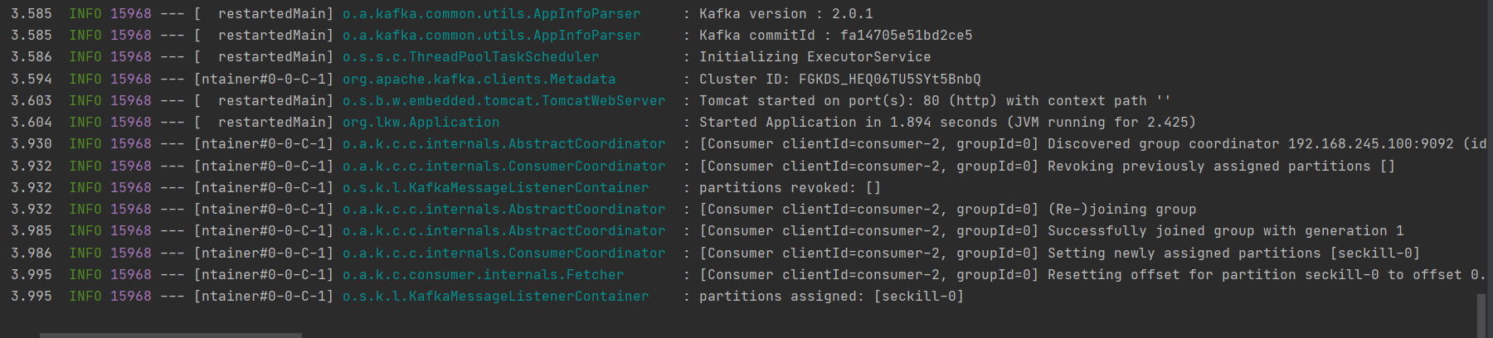Click the 'partitions revoked: []' log message

(x=790, y=188)
